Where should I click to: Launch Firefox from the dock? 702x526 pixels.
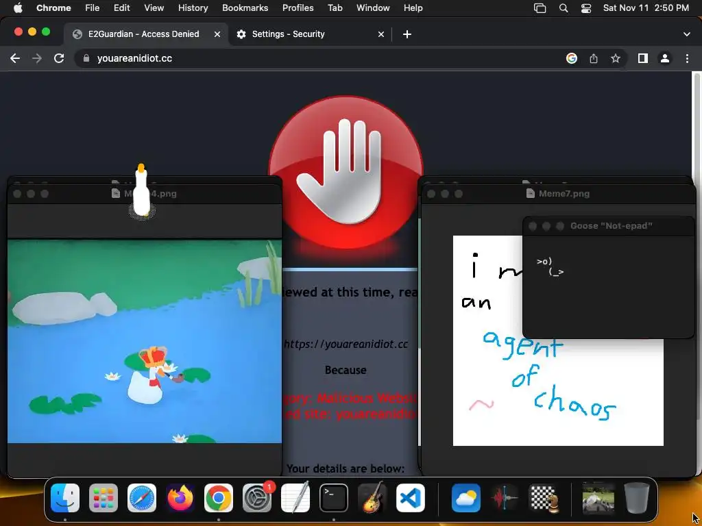point(180,498)
